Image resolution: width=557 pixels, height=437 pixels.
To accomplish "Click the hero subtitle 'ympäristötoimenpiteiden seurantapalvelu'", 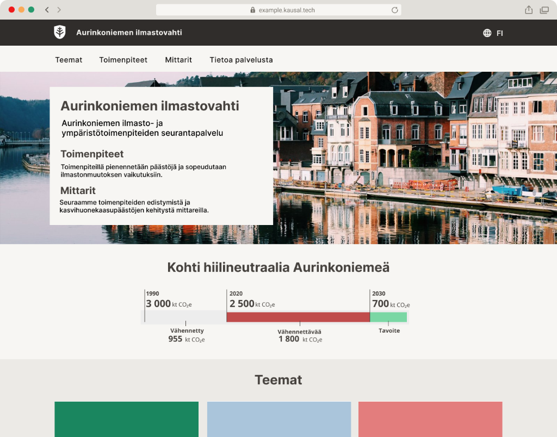I will (143, 133).
